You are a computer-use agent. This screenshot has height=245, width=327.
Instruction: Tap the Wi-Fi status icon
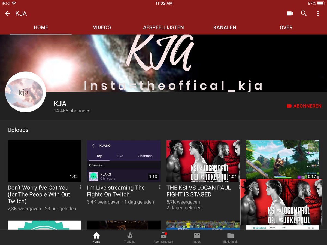click(14, 3)
